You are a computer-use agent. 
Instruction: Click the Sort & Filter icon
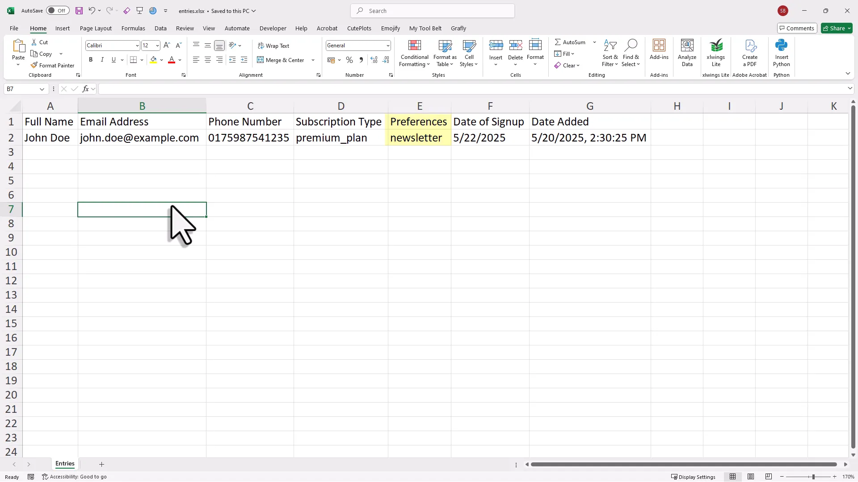point(610,46)
